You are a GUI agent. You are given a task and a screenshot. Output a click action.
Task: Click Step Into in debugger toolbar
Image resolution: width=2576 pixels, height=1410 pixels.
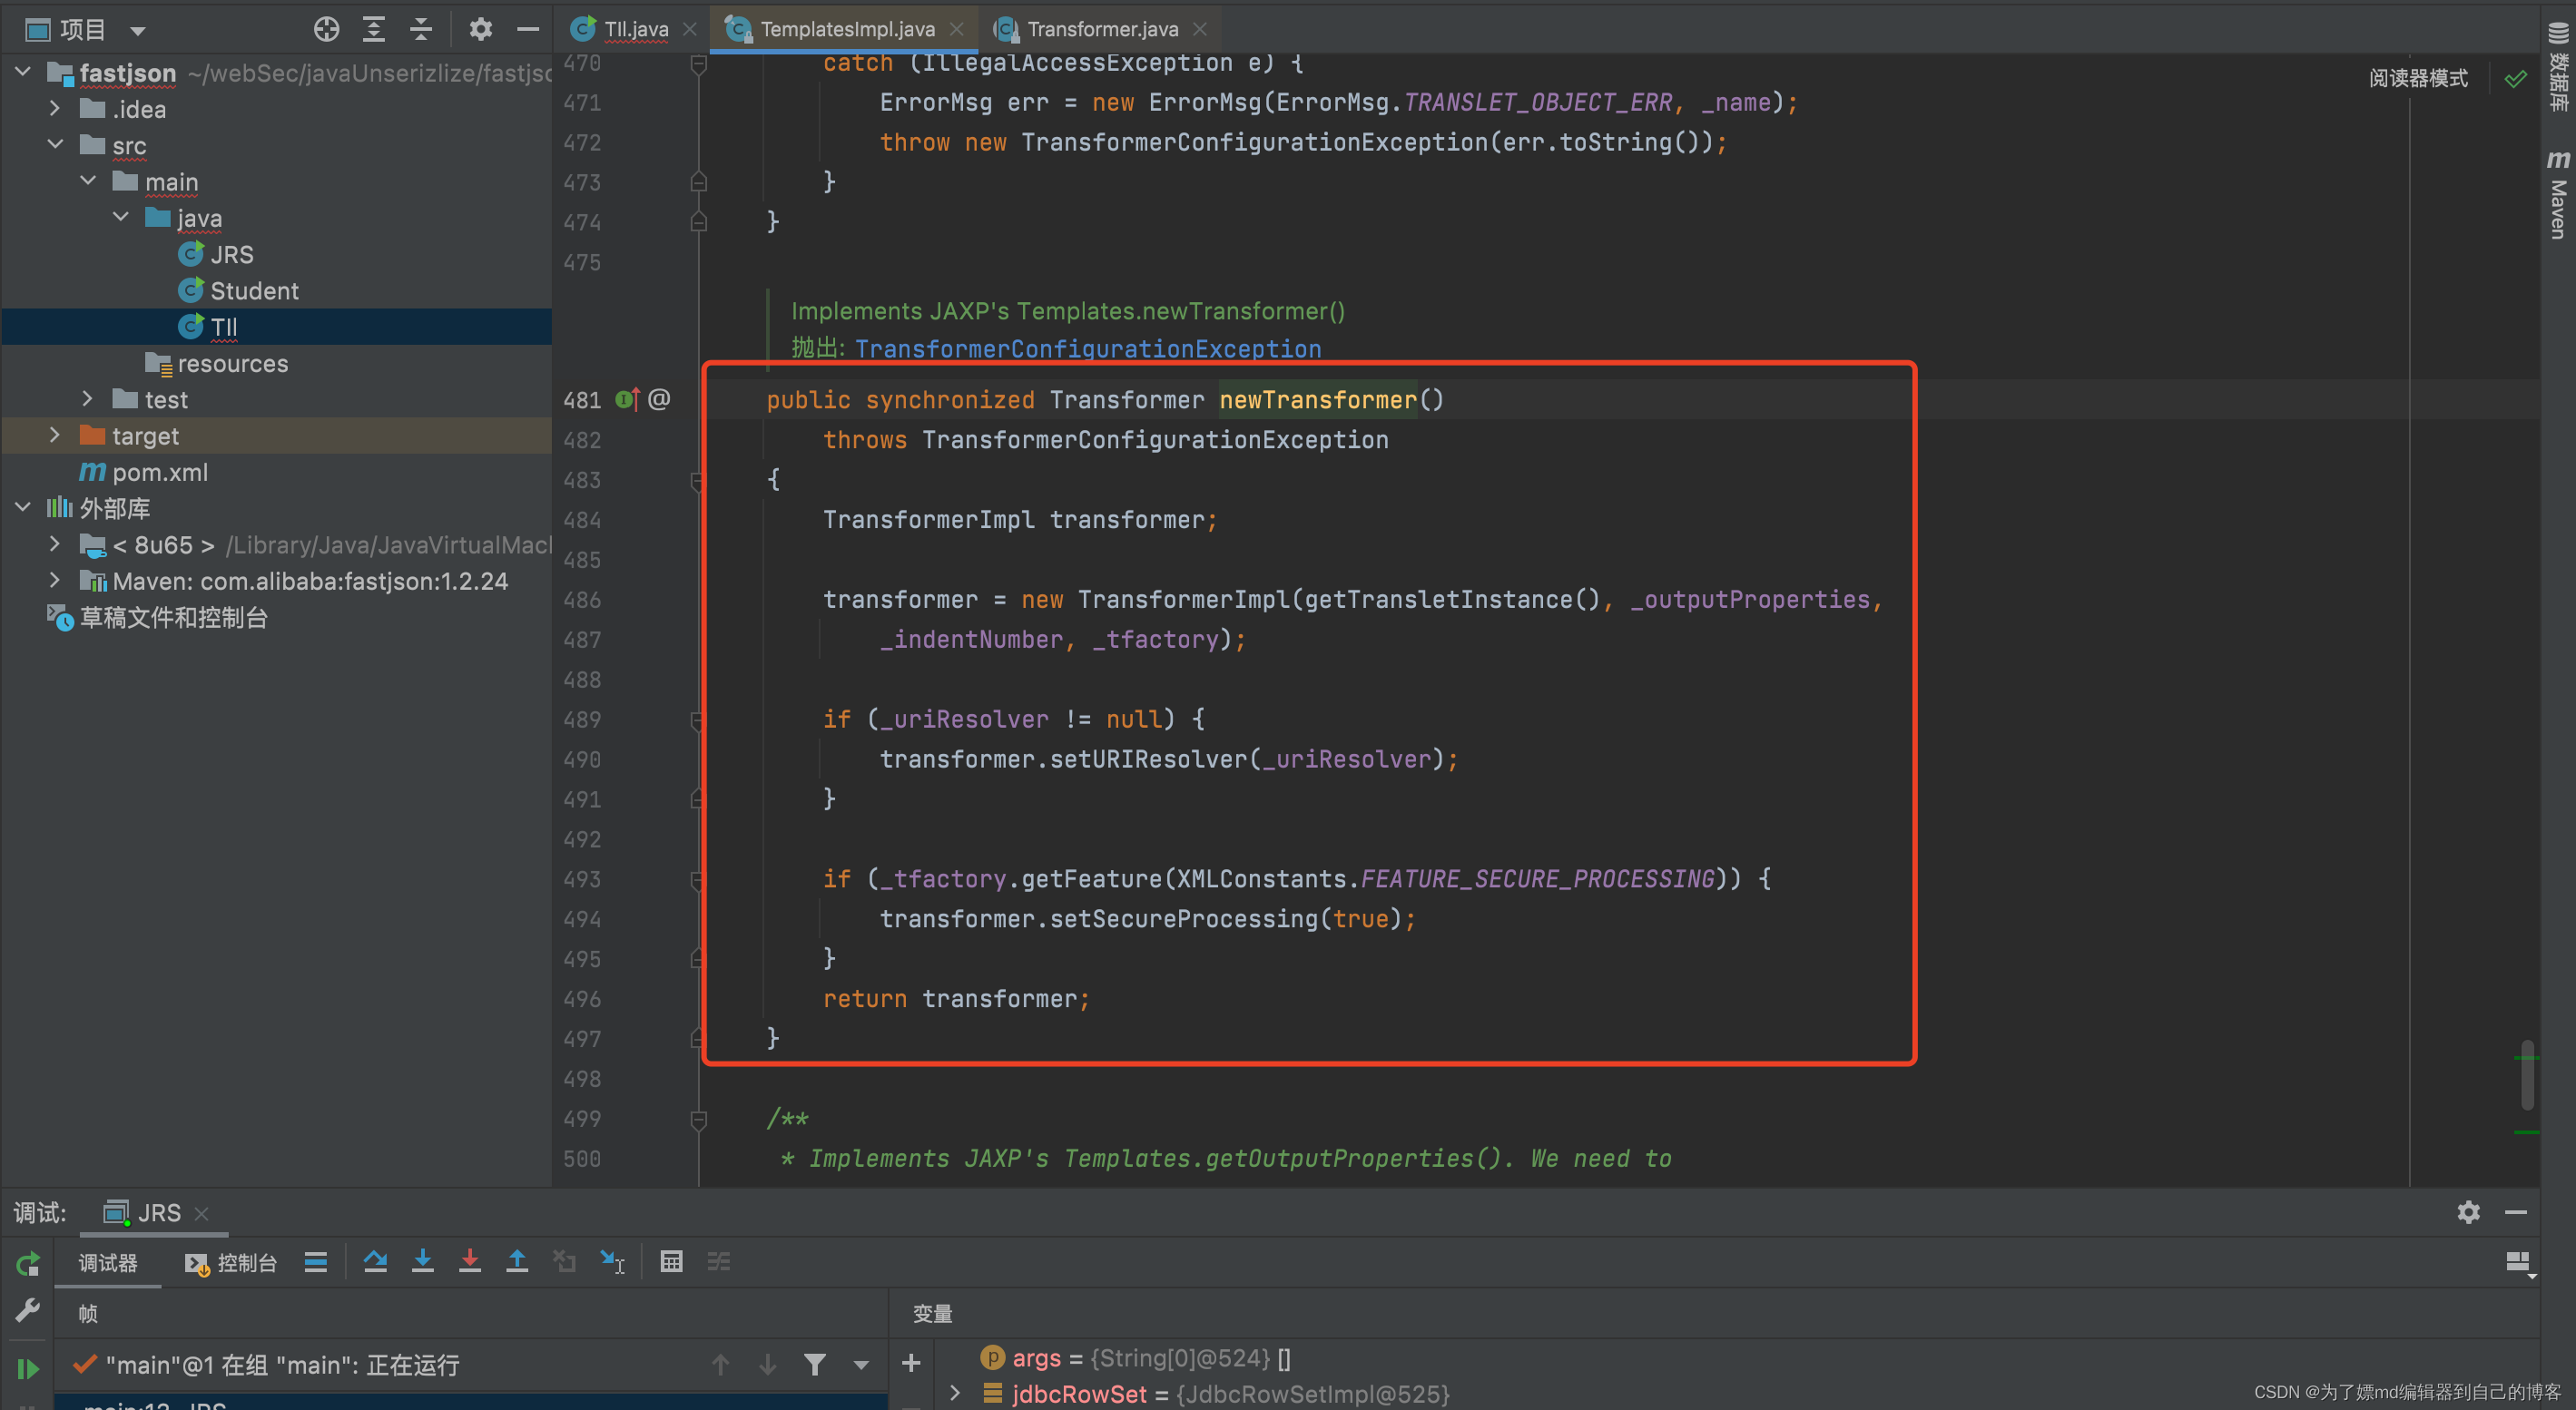coord(422,1262)
